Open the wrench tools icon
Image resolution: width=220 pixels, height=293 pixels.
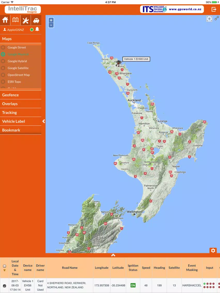click(x=26, y=20)
